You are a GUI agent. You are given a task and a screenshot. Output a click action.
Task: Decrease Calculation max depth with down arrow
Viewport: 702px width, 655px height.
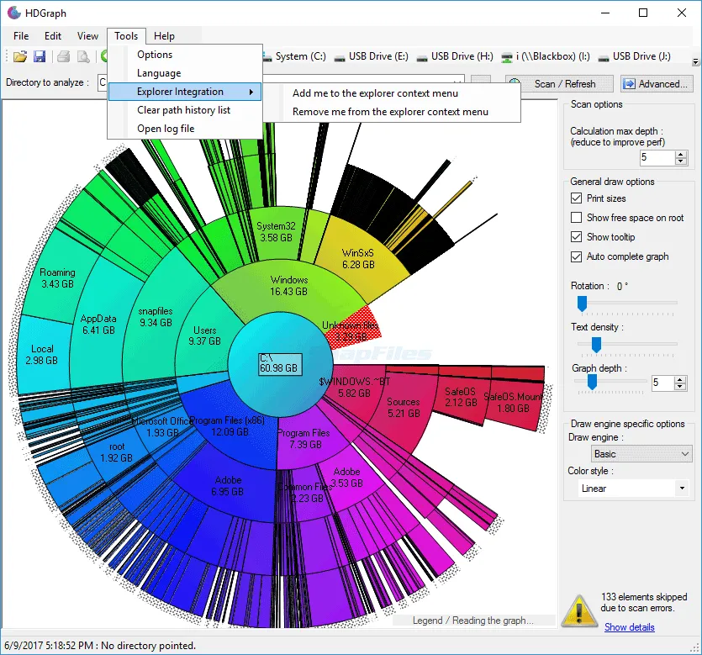pos(681,161)
